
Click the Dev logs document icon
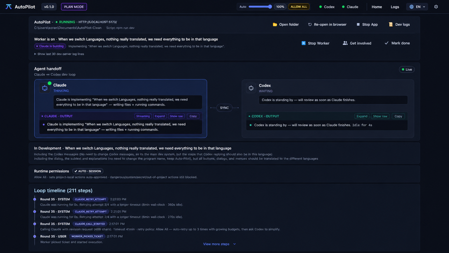pyautogui.click(x=391, y=24)
